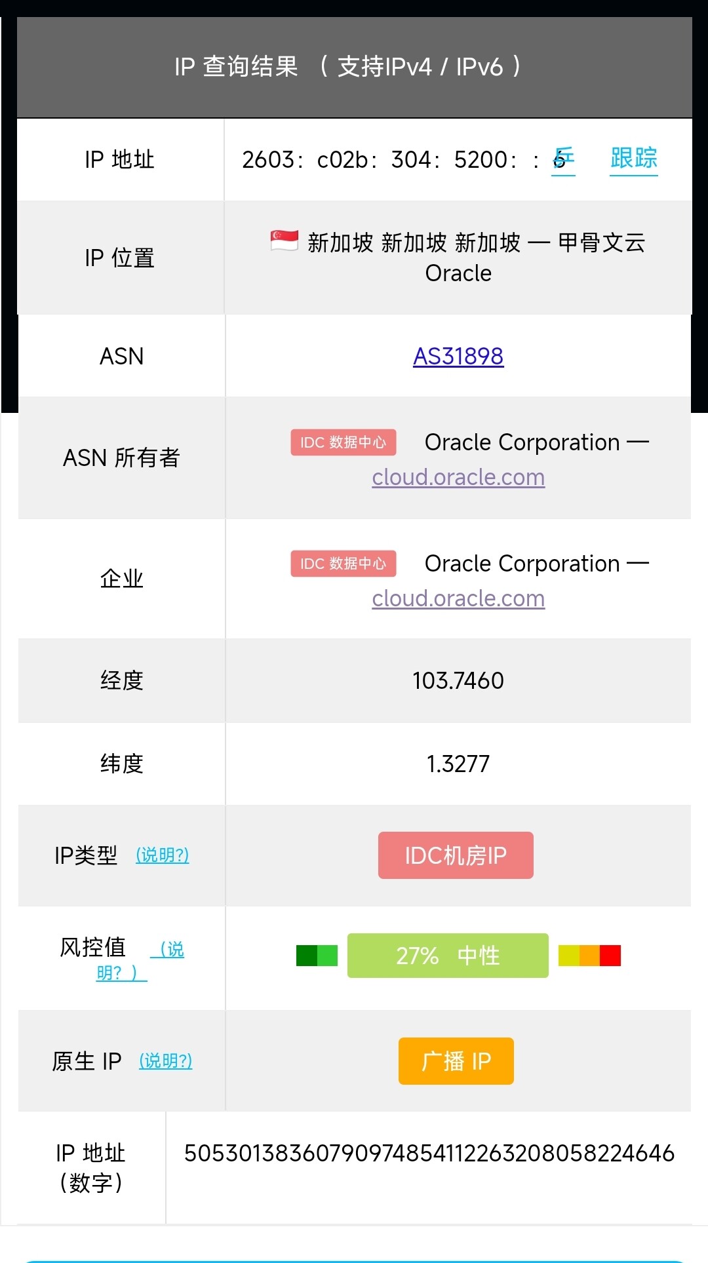Tap the yellow-orange-red high-risk color blocks
Image resolution: width=708 pixels, height=1263 pixels.
coord(589,956)
